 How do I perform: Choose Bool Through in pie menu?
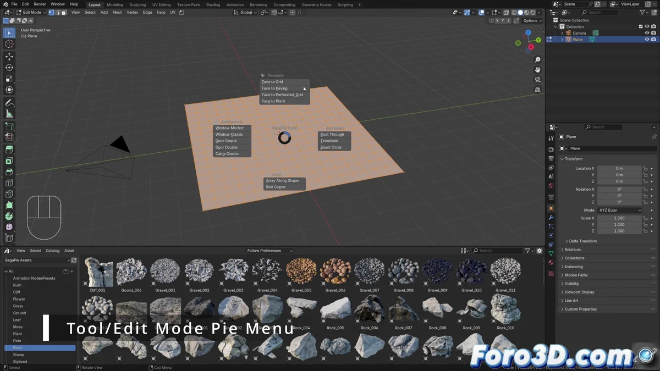(334, 134)
